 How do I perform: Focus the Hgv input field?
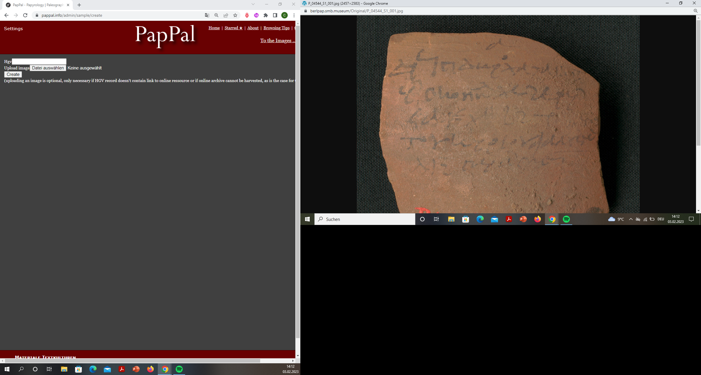39,62
